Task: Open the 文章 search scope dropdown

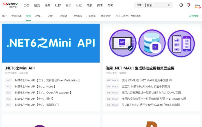Action: point(140,5)
